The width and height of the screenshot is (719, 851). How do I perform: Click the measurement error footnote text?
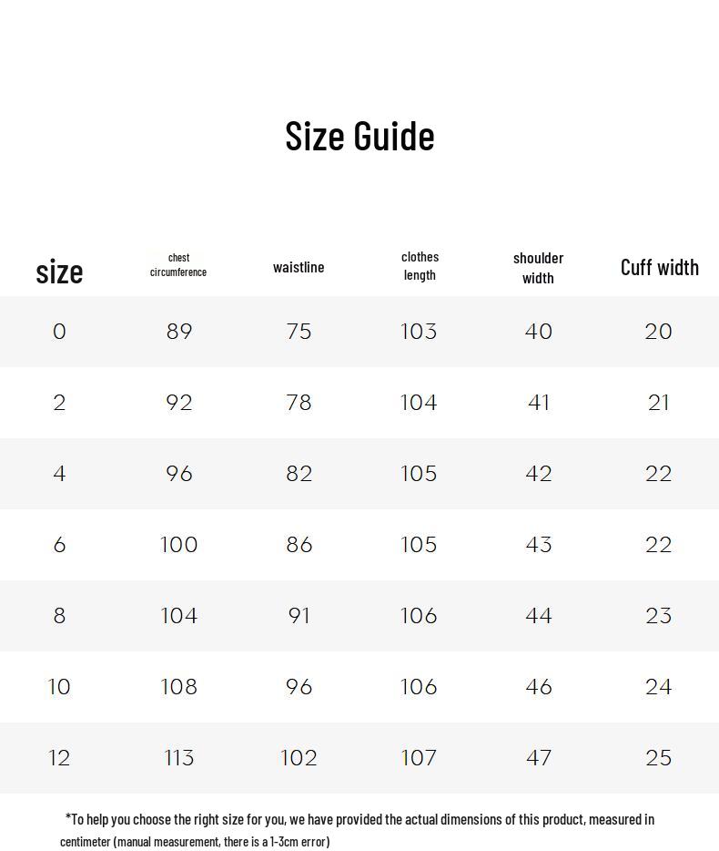click(358, 830)
